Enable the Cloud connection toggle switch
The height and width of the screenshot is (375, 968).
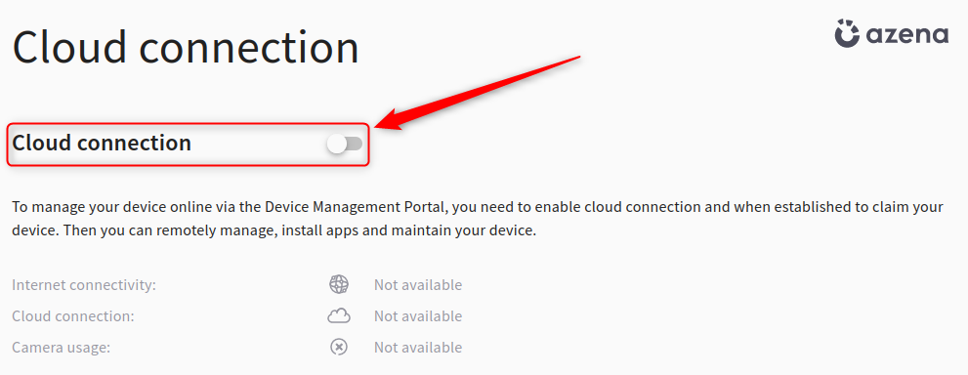click(x=345, y=144)
